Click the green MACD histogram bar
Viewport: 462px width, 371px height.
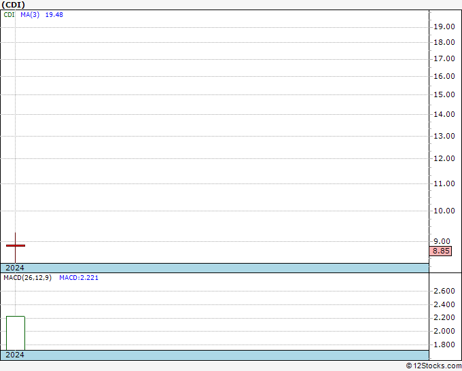coord(16,333)
